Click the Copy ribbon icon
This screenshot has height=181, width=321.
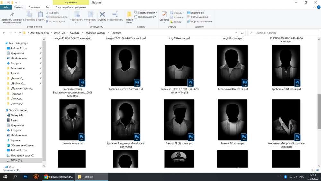point(29,14)
